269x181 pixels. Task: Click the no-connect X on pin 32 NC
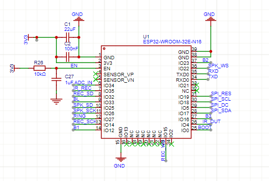[x=197, y=91]
